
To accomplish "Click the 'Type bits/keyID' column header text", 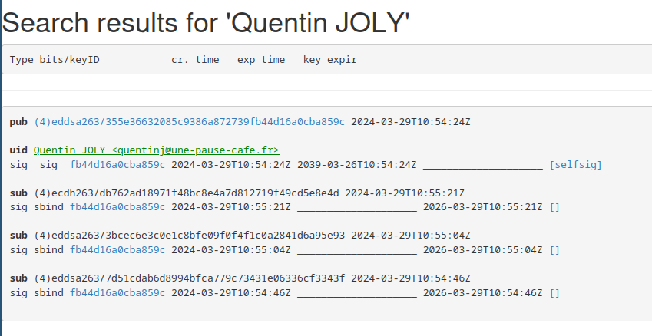I will (x=55, y=59).
